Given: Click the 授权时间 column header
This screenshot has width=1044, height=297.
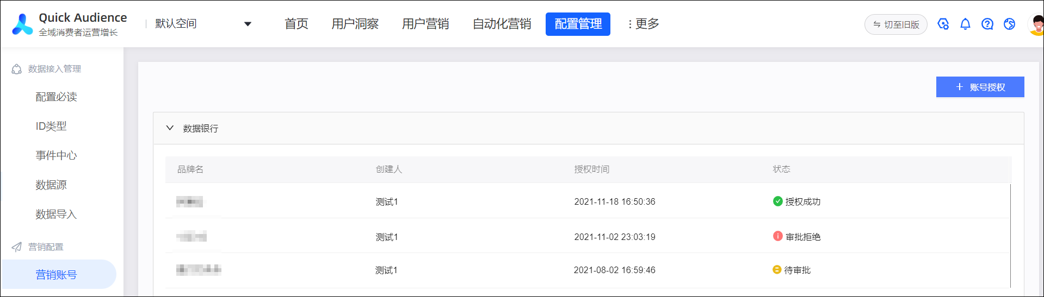Looking at the screenshot, I should point(592,169).
